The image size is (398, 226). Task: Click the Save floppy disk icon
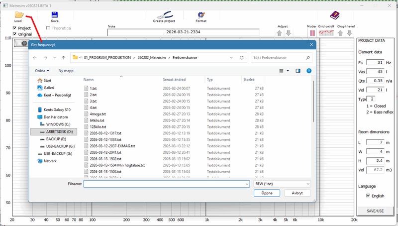pos(55,15)
